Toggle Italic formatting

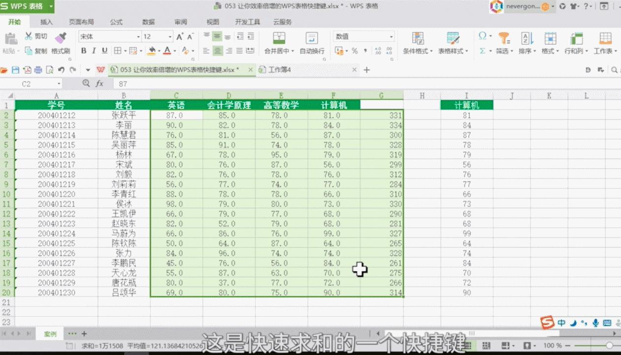coord(94,51)
